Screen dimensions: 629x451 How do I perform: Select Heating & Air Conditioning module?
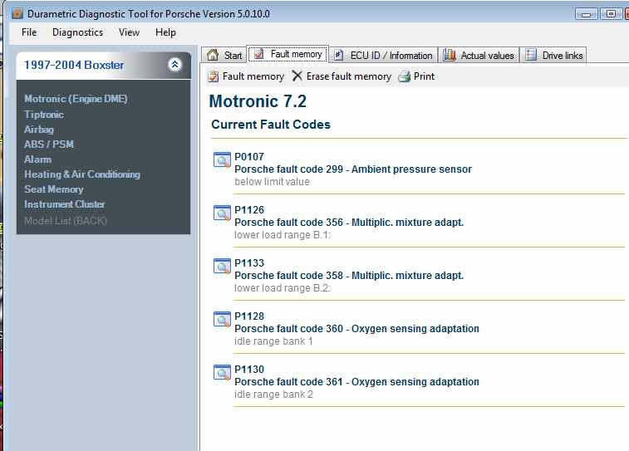(x=82, y=174)
